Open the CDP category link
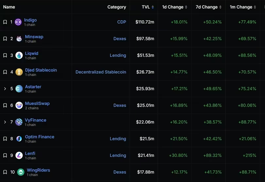 122,22
